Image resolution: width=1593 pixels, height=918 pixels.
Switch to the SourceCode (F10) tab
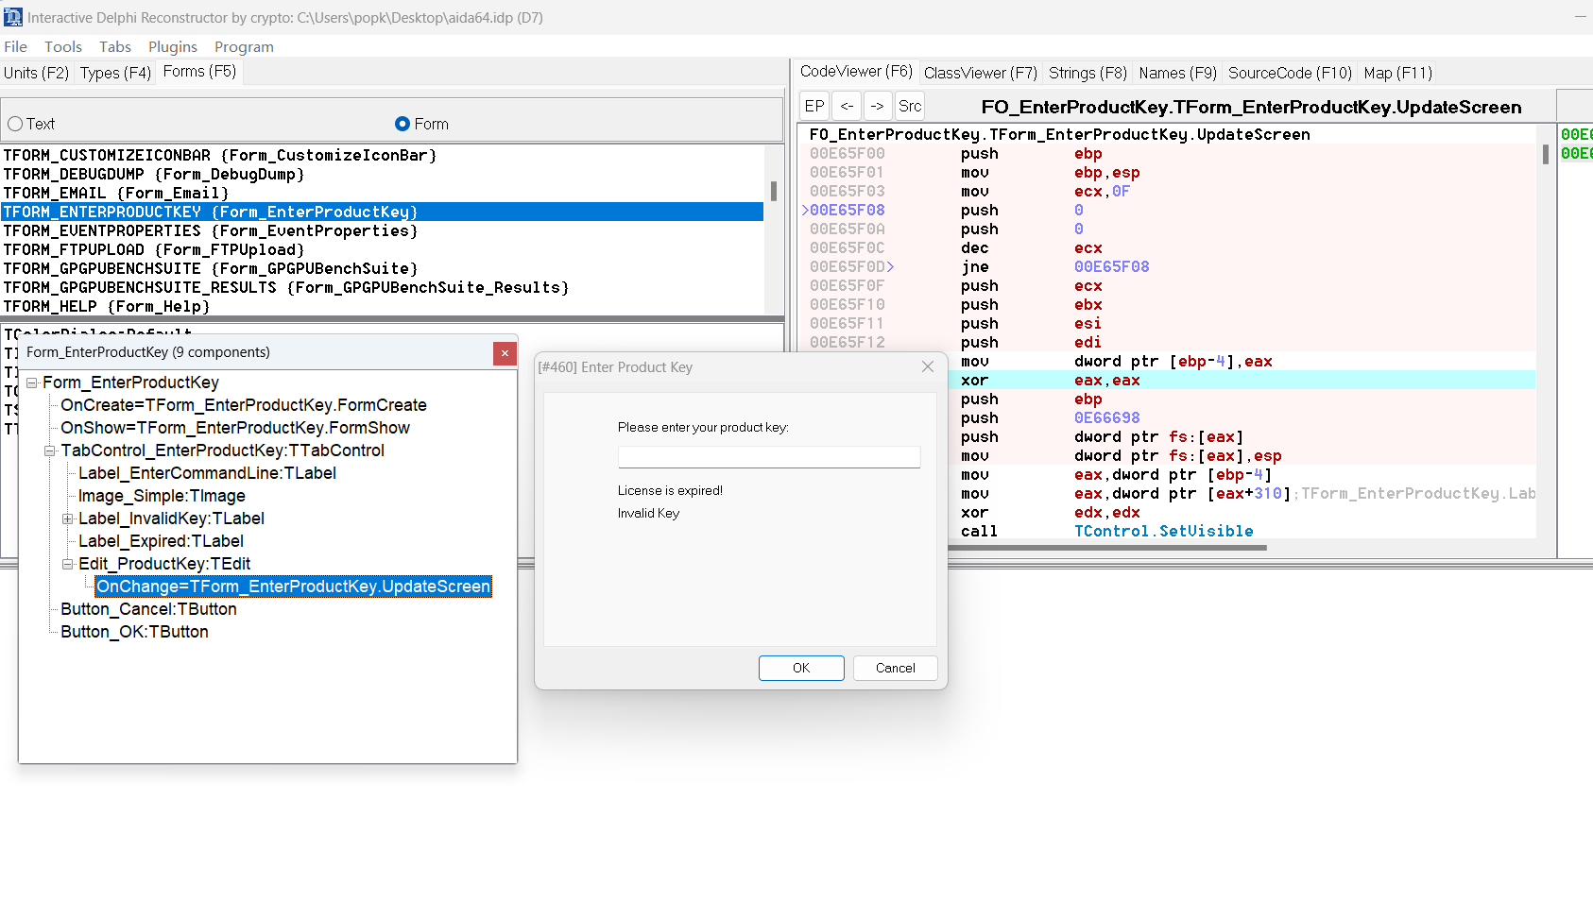(1290, 73)
